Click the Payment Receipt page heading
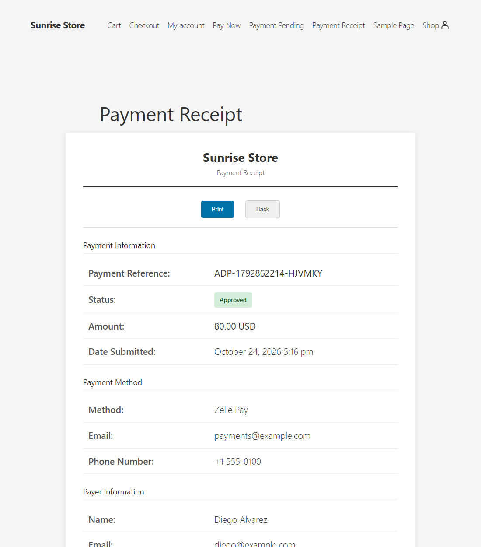The image size is (481, 547). click(171, 115)
